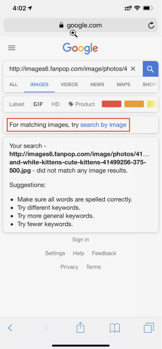The width and height of the screenshot is (162, 349).
Task: Switch to the VIDEOS tab
Action: (x=69, y=84)
